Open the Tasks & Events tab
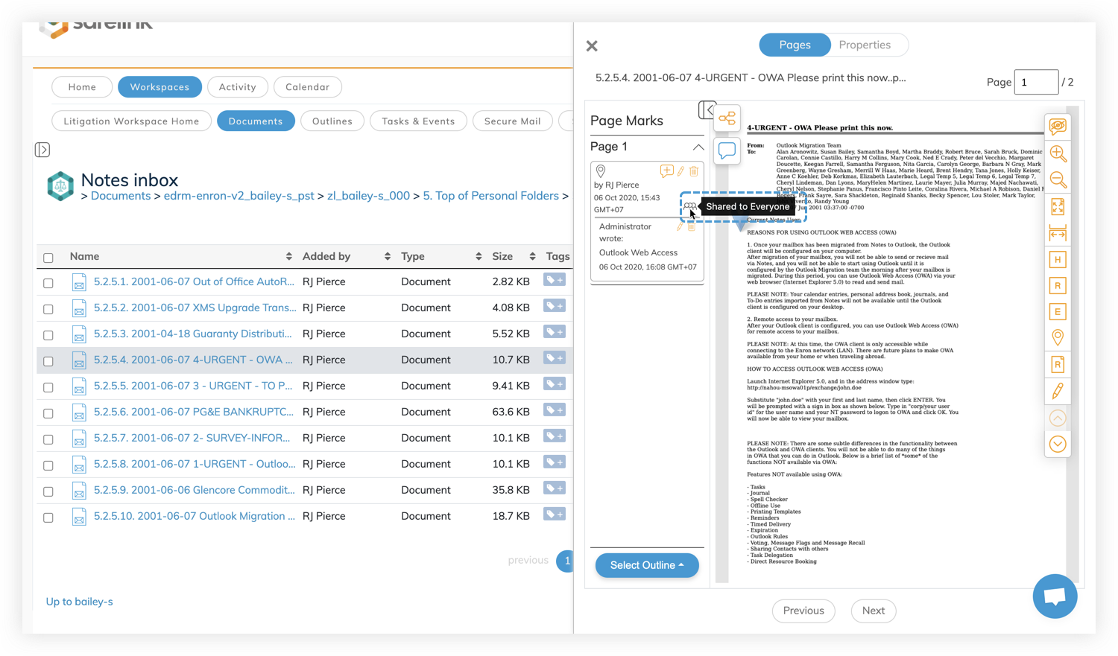The height and width of the screenshot is (656, 1118). tap(418, 121)
